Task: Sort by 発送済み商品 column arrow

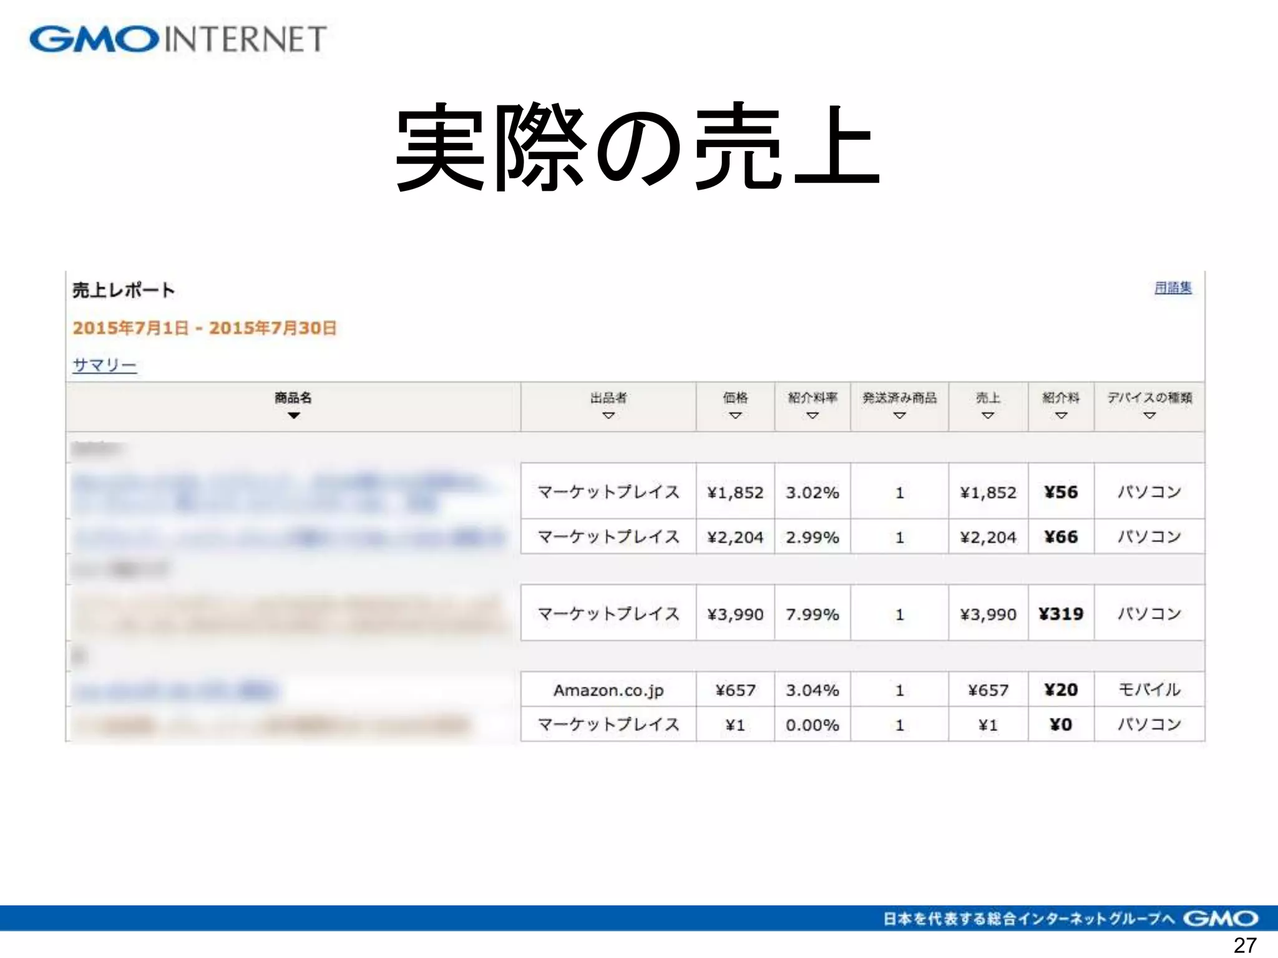Action: [899, 415]
